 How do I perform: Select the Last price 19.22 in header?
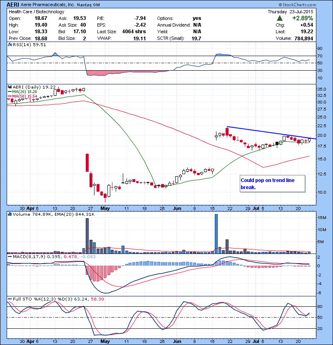(307, 32)
